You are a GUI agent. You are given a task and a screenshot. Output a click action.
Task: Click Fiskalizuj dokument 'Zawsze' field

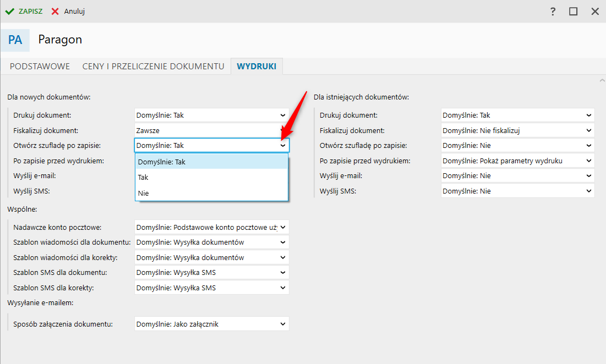(211, 131)
